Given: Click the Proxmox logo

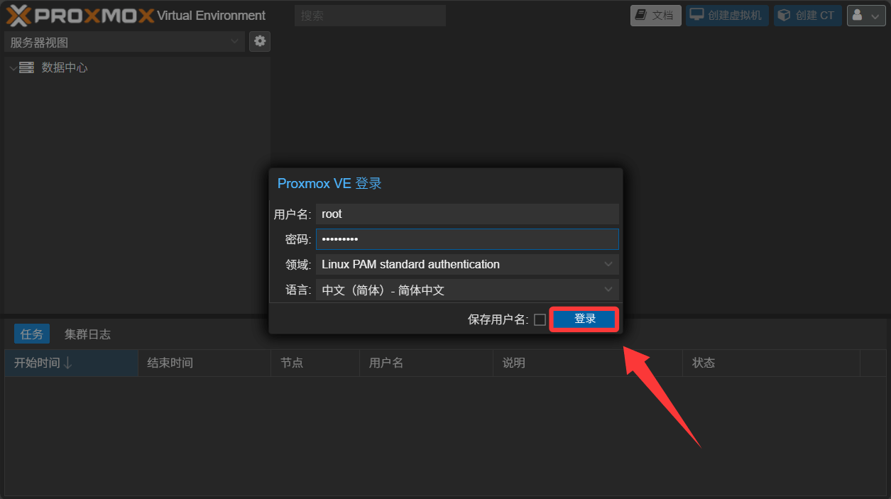Looking at the screenshot, I should coord(80,15).
